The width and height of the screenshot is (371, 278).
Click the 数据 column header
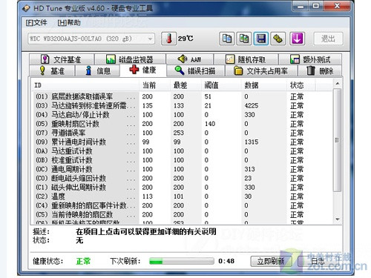[x=263, y=85]
